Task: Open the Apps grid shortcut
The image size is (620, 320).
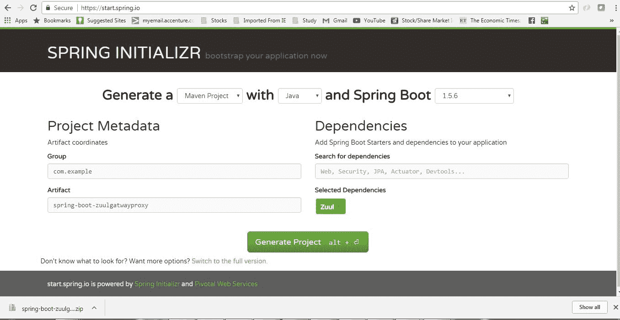Action: (16, 21)
